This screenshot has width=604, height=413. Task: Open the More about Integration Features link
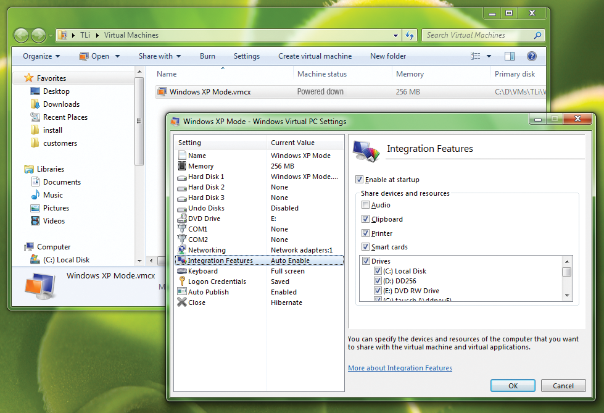pyautogui.click(x=400, y=368)
